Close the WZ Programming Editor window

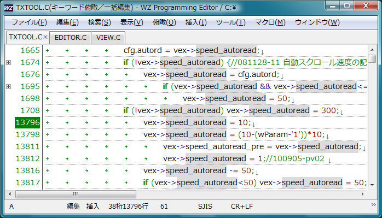point(366,6)
